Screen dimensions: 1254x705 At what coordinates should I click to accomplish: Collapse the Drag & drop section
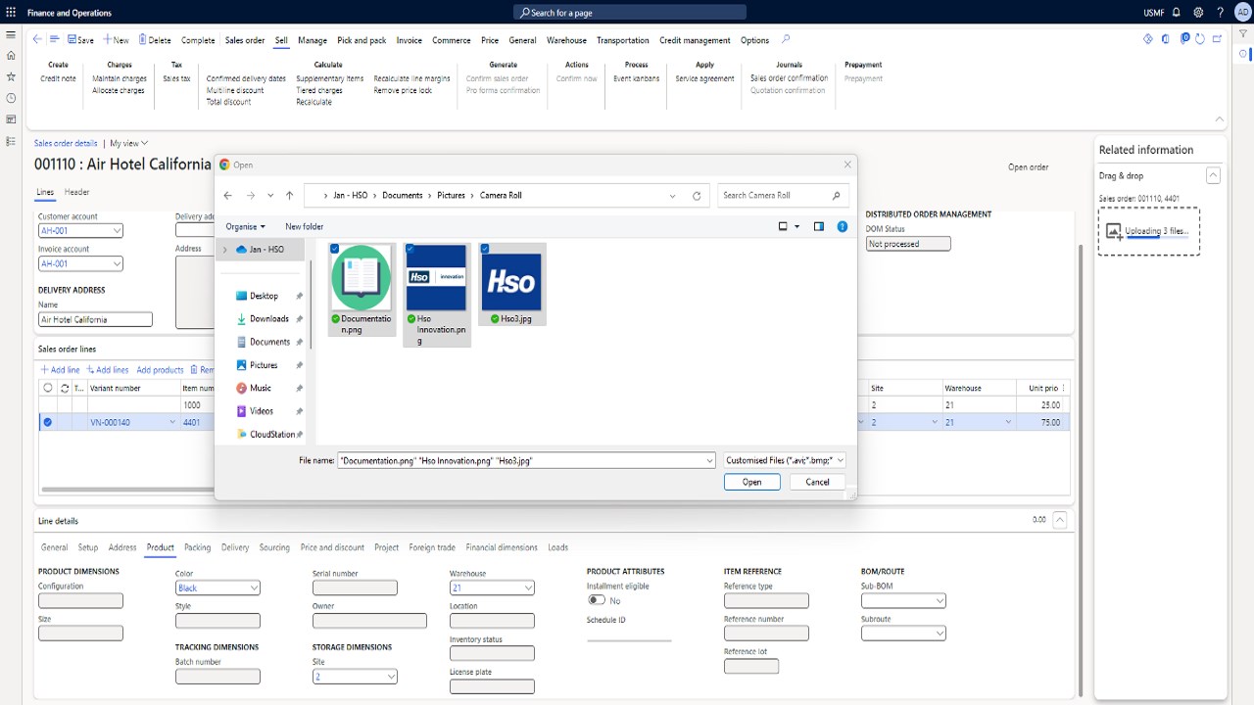click(x=1213, y=175)
